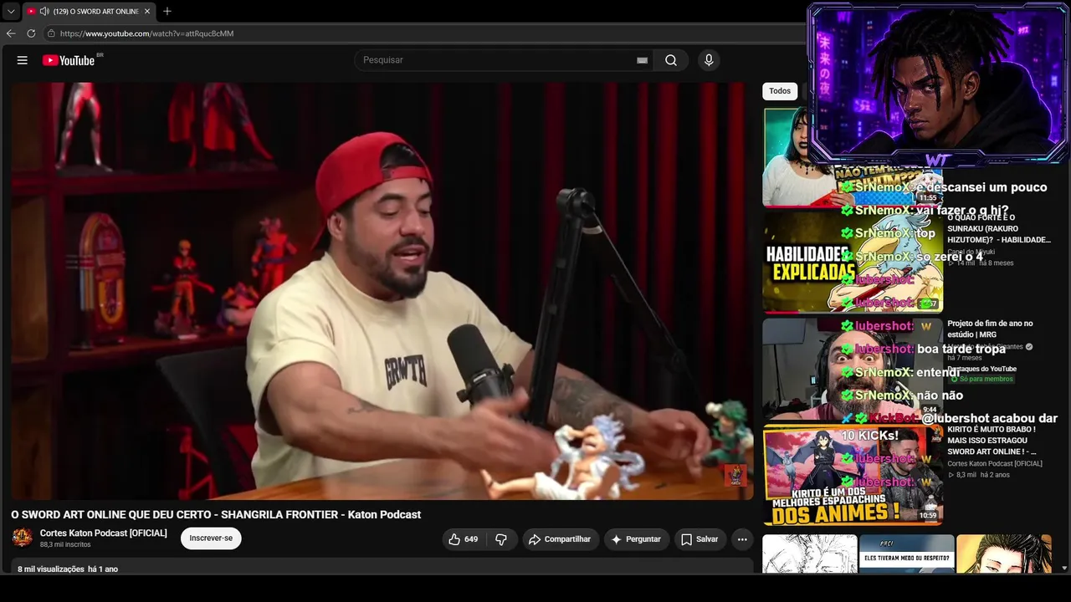Mute the tab using its speaker icon
The width and height of the screenshot is (1071, 602).
tap(44, 12)
